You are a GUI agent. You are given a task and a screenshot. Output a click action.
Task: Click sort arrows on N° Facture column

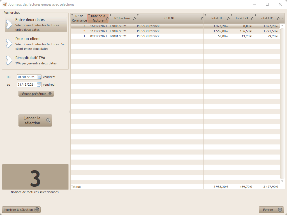110,15
